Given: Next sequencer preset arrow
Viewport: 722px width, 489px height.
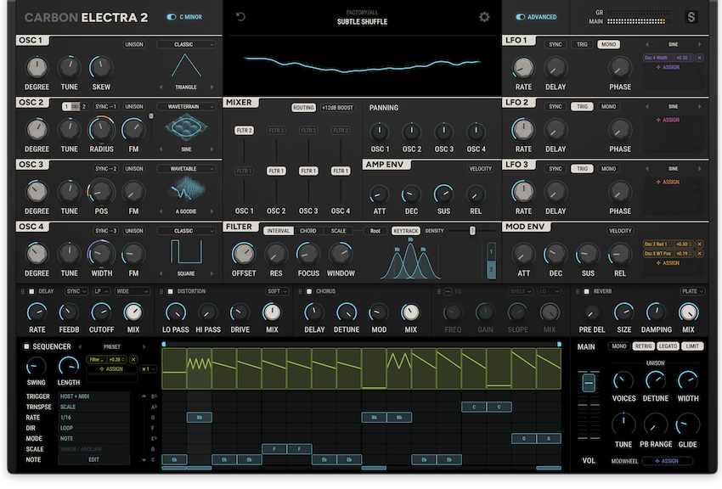Looking at the screenshot, I should point(144,346).
